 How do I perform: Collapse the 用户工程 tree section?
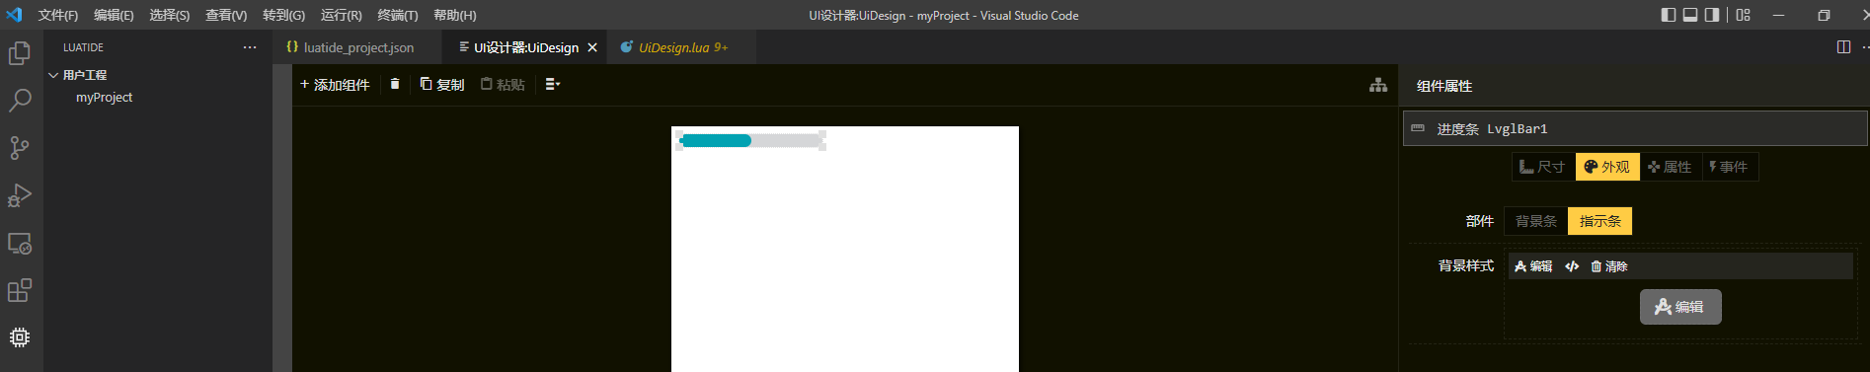158,75
